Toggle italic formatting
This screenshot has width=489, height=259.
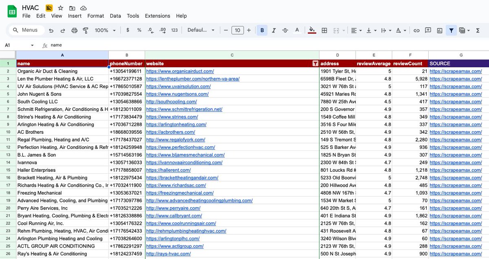tap(273, 30)
